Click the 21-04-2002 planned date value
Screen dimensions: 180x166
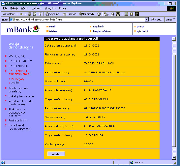pos(92,54)
